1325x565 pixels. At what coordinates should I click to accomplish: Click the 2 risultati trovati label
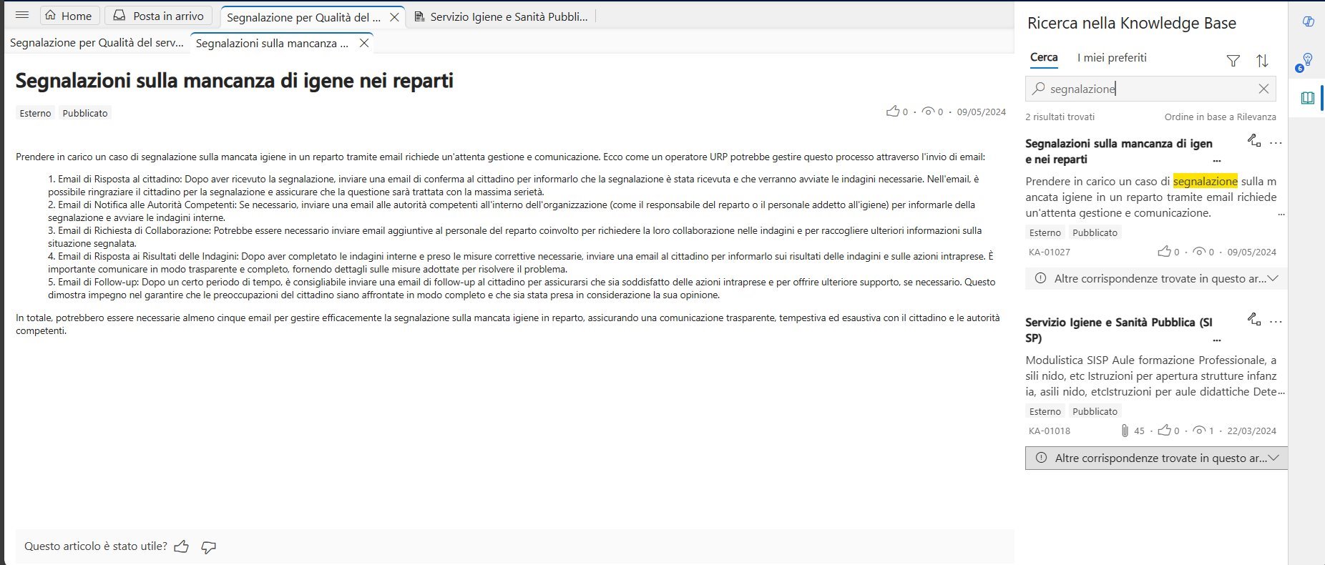[x=1060, y=117]
